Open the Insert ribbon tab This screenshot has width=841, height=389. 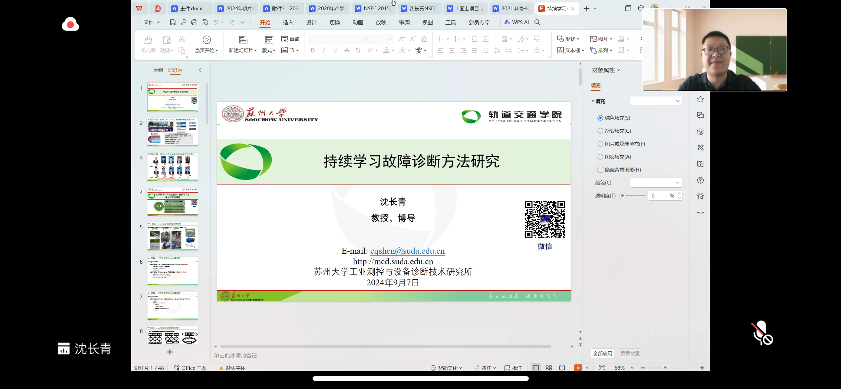[288, 22]
